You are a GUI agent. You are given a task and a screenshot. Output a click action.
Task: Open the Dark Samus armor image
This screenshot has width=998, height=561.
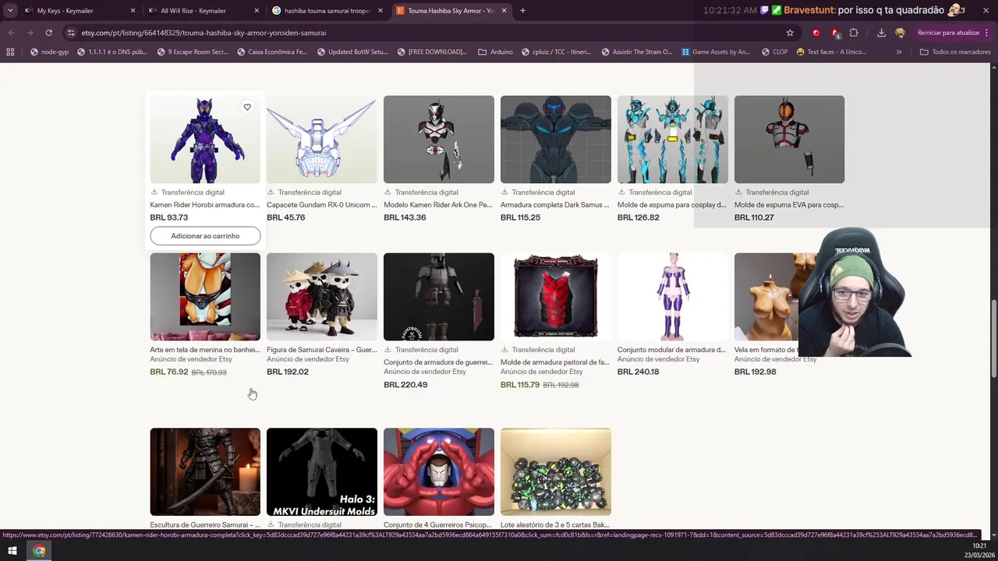[556, 139]
